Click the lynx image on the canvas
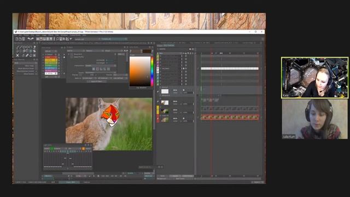350x197 pixels. (109, 124)
